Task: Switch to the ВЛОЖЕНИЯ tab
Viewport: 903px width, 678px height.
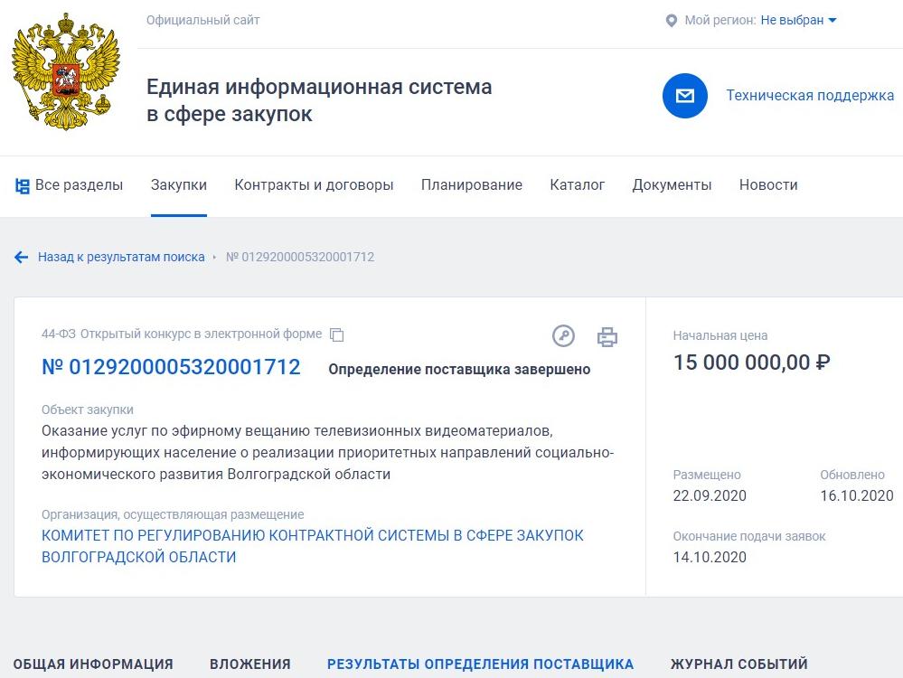Action: (x=250, y=664)
